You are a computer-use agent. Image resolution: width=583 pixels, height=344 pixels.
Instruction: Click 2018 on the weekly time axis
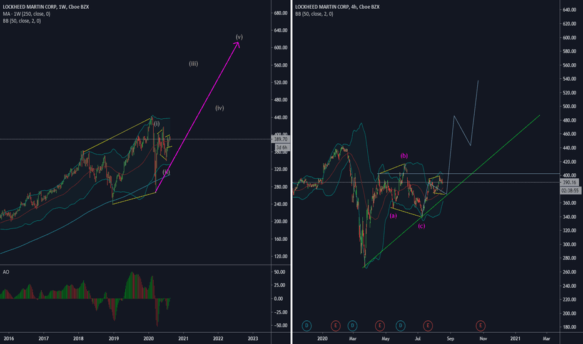(x=78, y=338)
